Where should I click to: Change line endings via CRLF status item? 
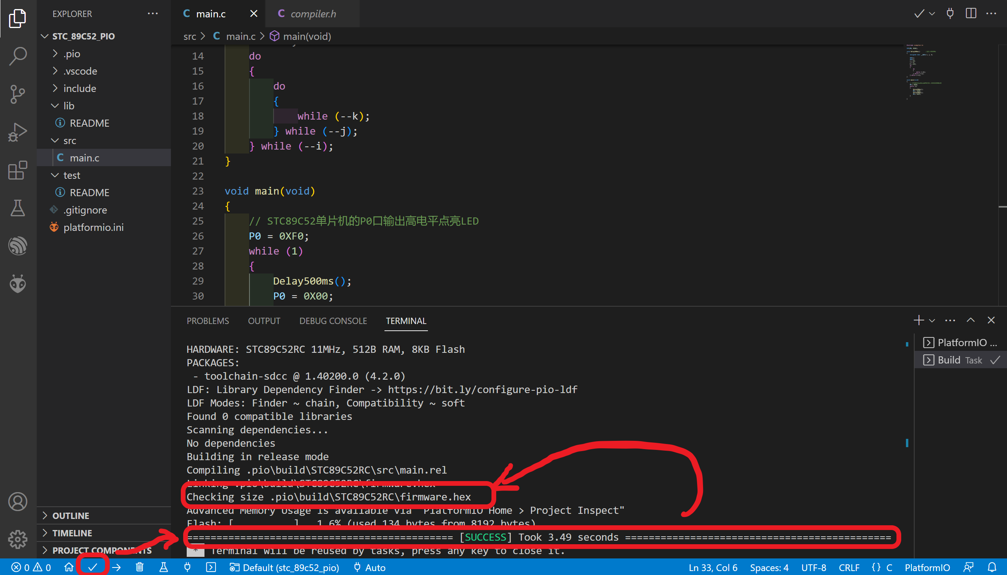pyautogui.click(x=849, y=568)
